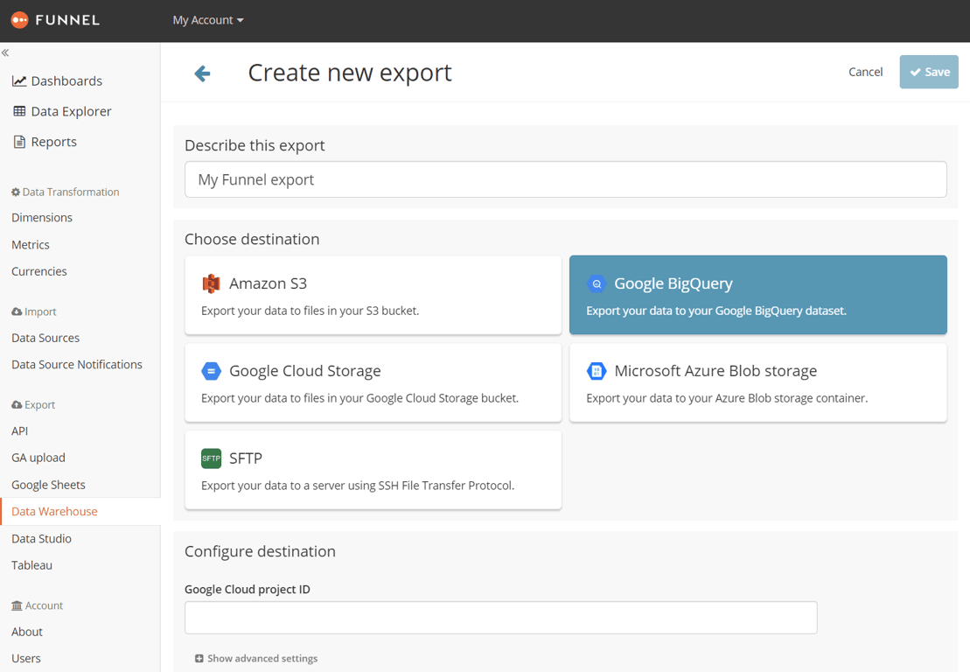Click the Import cloud icon
The image size is (970, 672).
pyautogui.click(x=17, y=311)
